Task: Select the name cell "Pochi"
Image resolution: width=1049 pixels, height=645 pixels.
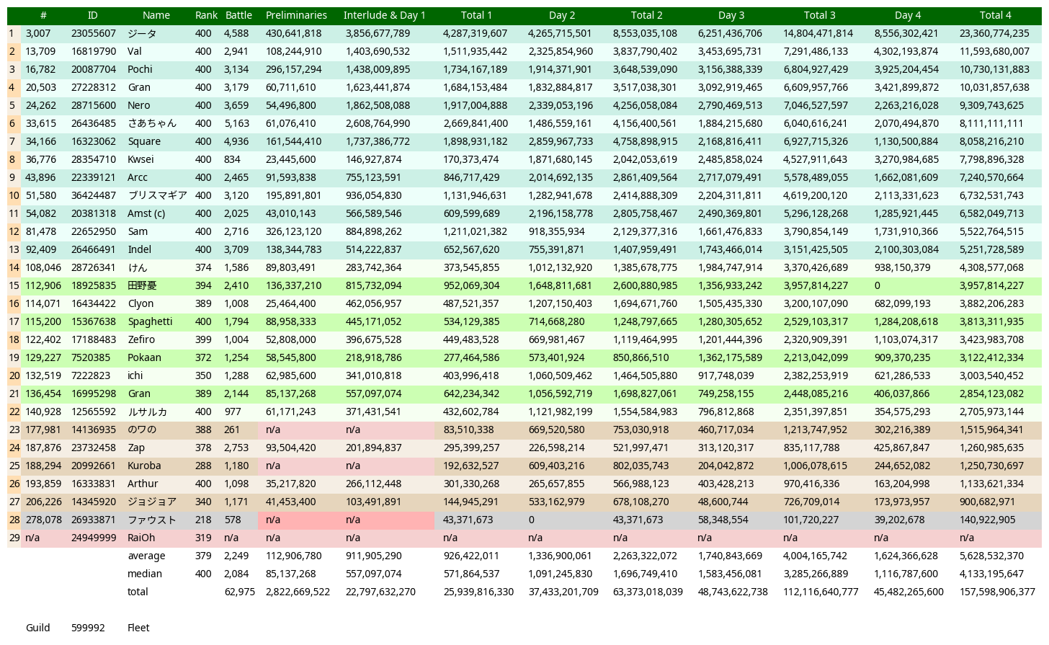Action: pyautogui.click(x=140, y=69)
